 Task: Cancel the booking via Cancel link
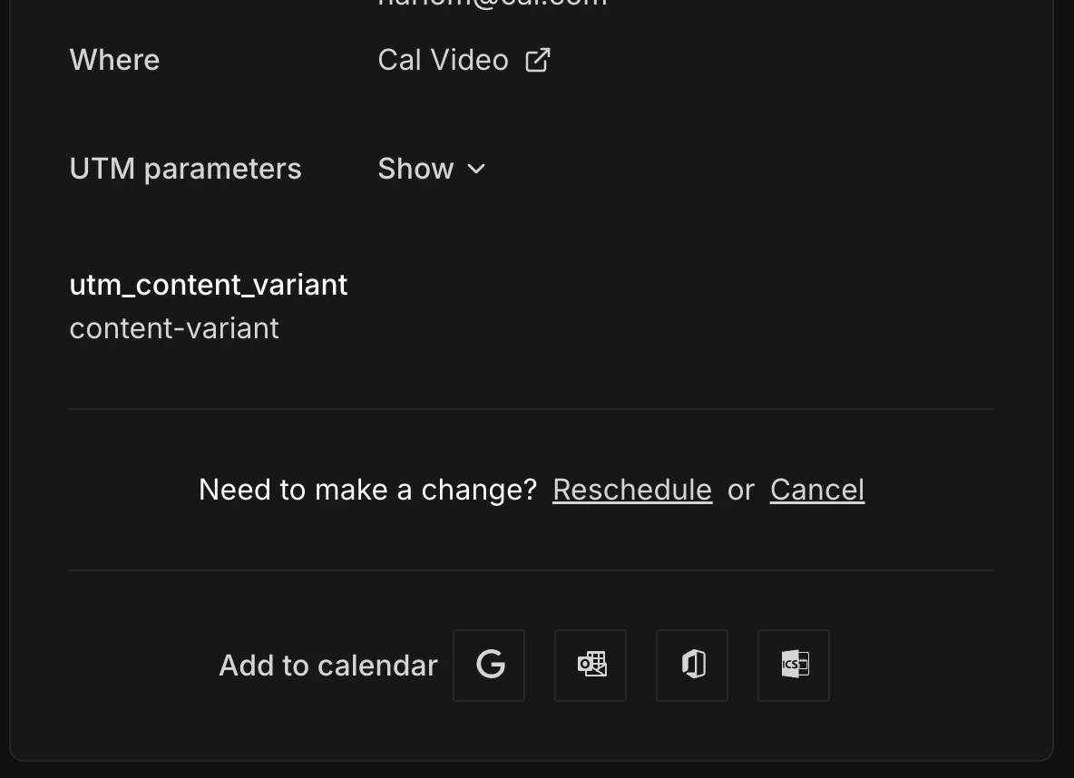tap(815, 489)
